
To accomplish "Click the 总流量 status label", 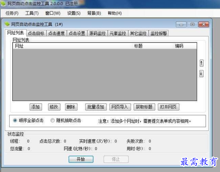I will click(x=17, y=149).
